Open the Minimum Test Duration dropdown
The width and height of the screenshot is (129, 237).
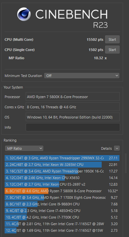pyautogui.click(x=82, y=76)
